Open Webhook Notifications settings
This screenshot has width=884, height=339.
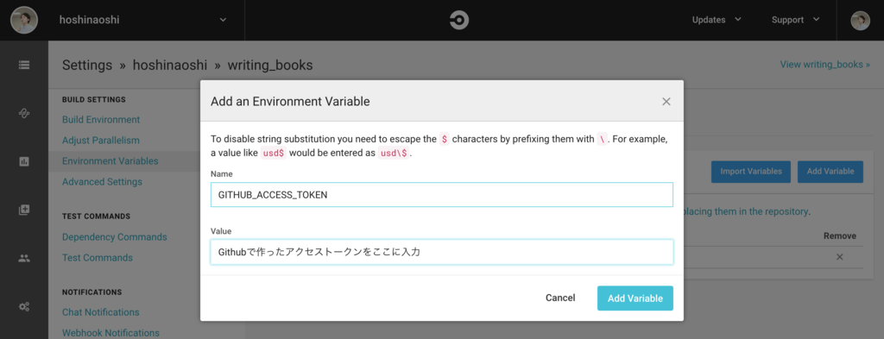click(110, 333)
